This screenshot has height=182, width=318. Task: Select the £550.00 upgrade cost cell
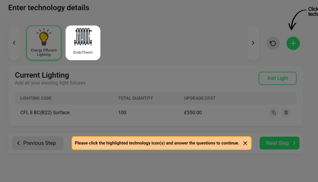(x=193, y=112)
